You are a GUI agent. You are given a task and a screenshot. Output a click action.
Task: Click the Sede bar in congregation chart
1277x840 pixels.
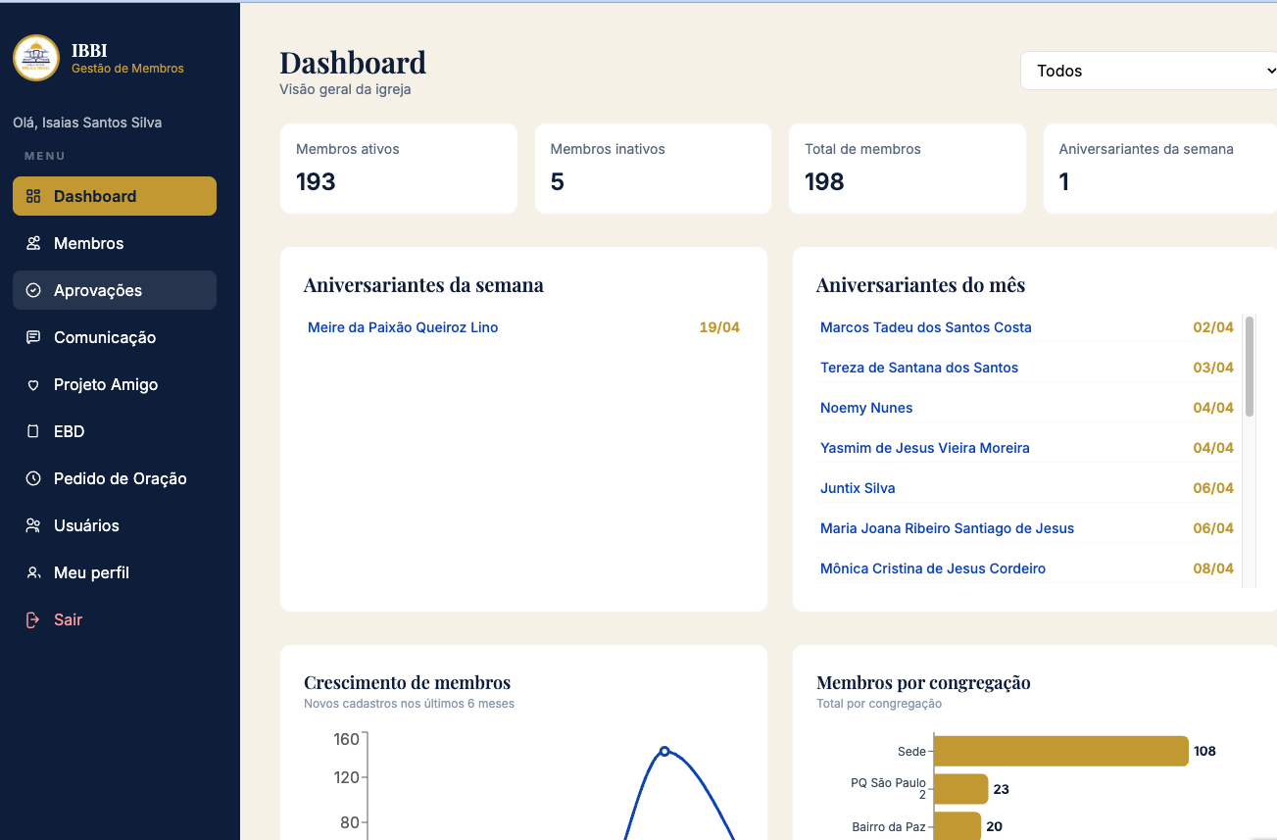[x=1061, y=752]
